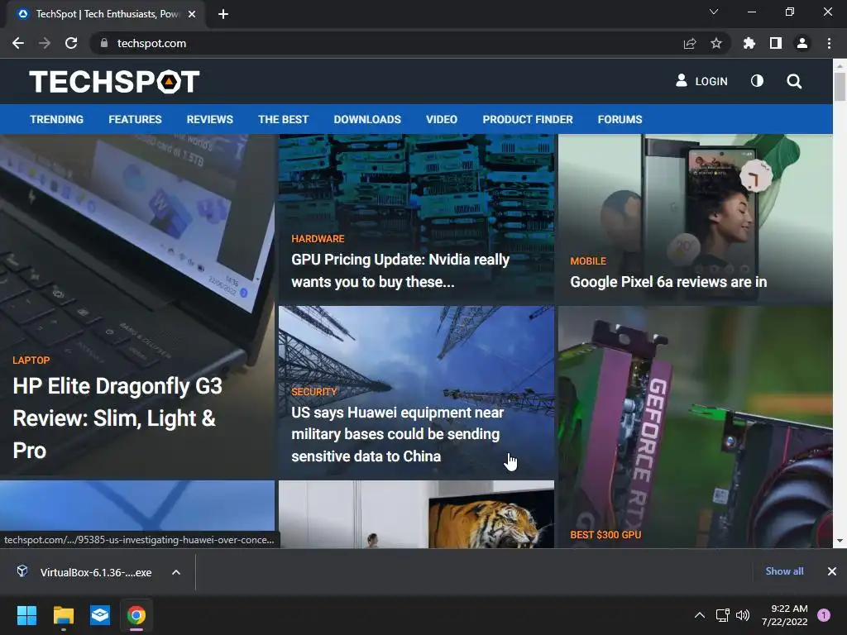Click the browser back arrow
This screenshot has height=635, width=847.
click(18, 43)
